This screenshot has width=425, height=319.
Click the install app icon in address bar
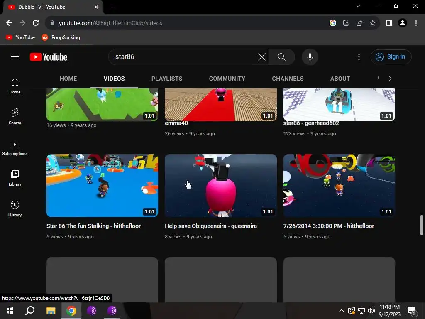pyautogui.click(x=346, y=23)
